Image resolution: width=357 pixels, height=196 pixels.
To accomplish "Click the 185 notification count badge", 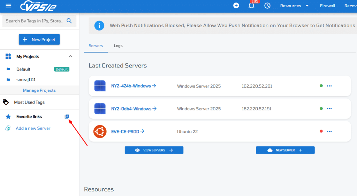I will click(x=255, y=2).
